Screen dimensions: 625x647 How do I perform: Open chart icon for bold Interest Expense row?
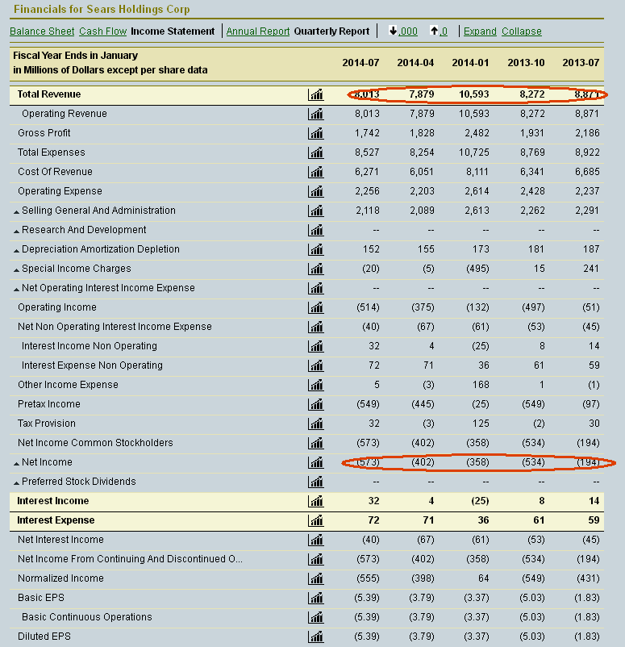point(316,520)
